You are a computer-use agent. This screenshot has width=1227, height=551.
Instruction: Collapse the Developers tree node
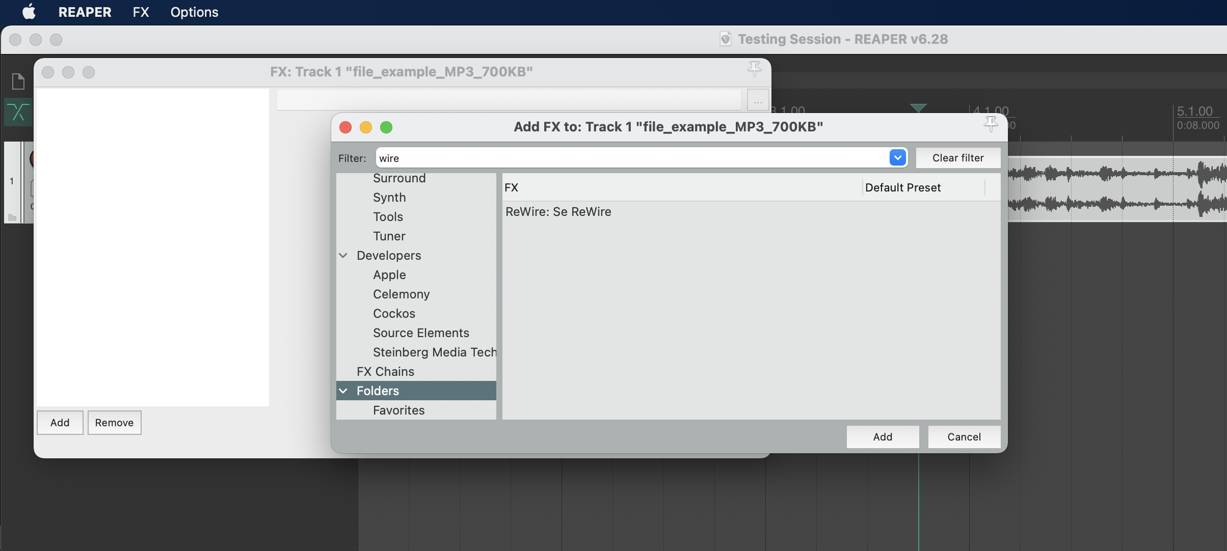point(343,256)
